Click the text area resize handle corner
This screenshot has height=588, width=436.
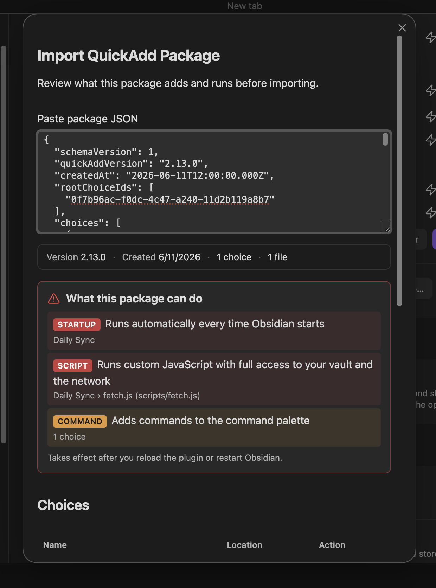[385, 227]
